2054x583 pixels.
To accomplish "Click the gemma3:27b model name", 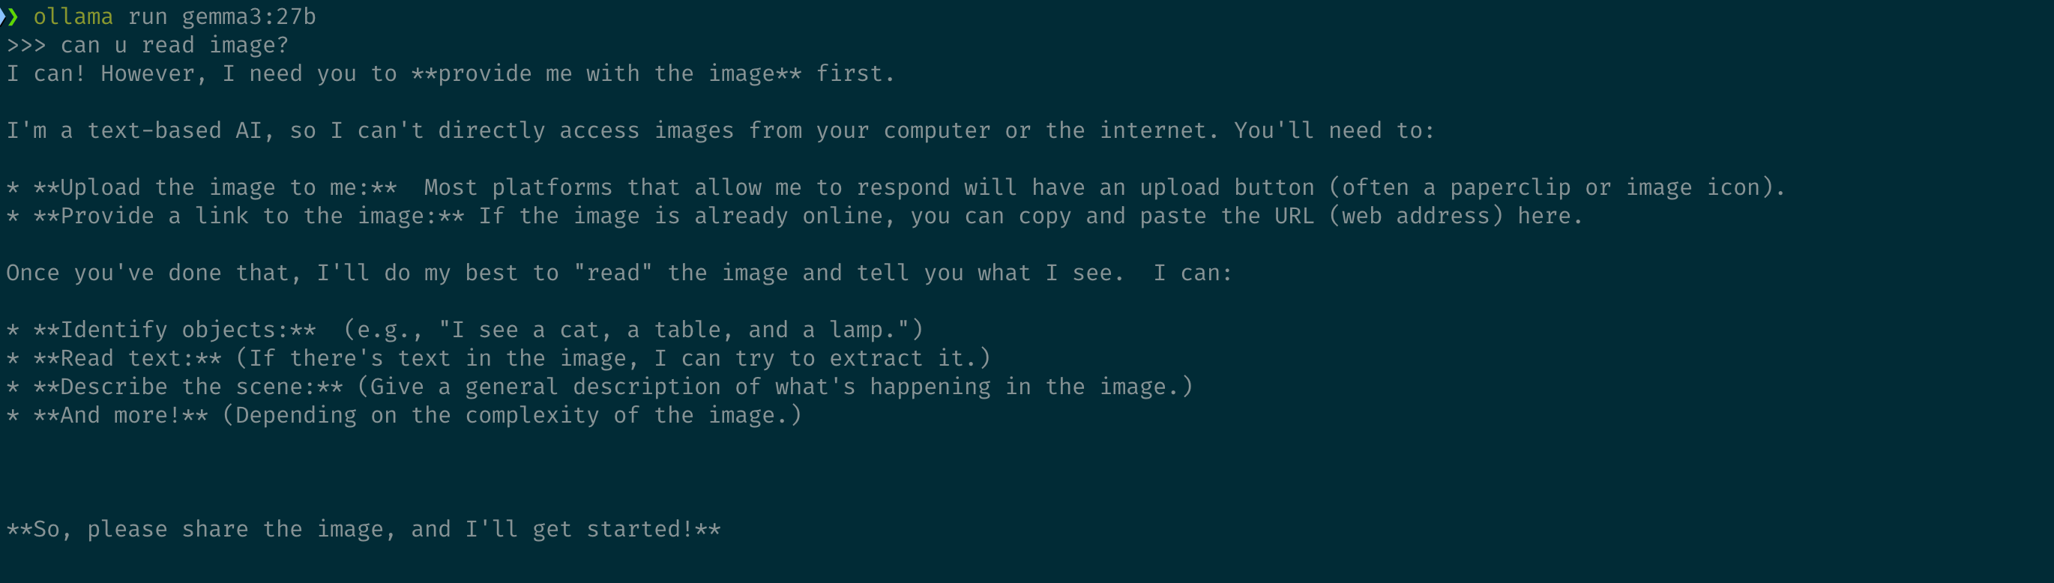I will pos(249,16).
